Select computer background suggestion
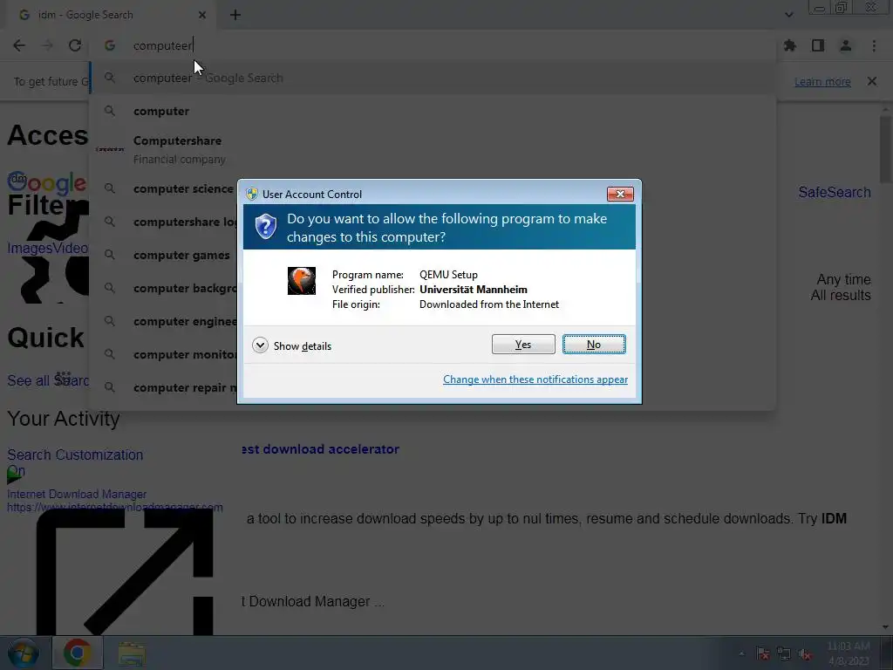This screenshot has width=893, height=670. (165, 288)
